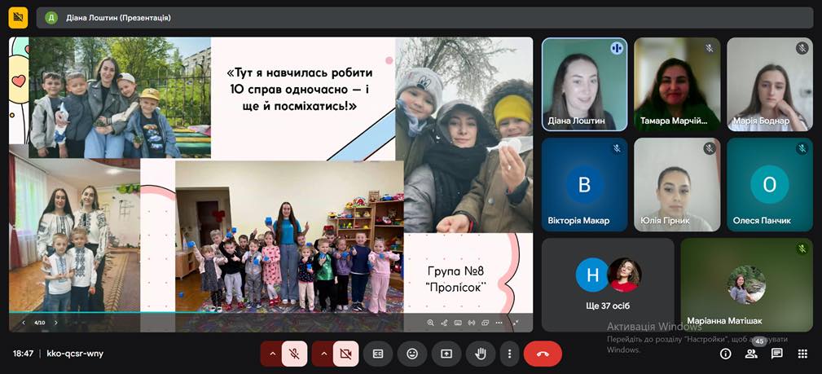The width and height of the screenshot is (822, 374).
Task: Expand video settings arrow beside camera
Action: point(323,354)
